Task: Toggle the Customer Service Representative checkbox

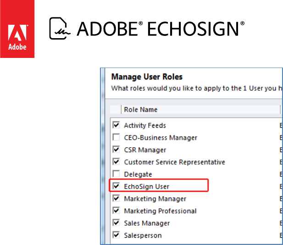Action: (116, 162)
